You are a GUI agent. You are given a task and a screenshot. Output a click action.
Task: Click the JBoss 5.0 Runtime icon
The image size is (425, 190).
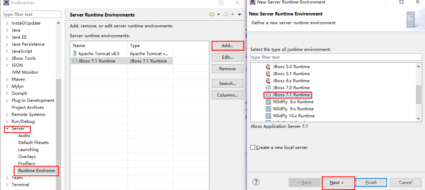(x=268, y=66)
